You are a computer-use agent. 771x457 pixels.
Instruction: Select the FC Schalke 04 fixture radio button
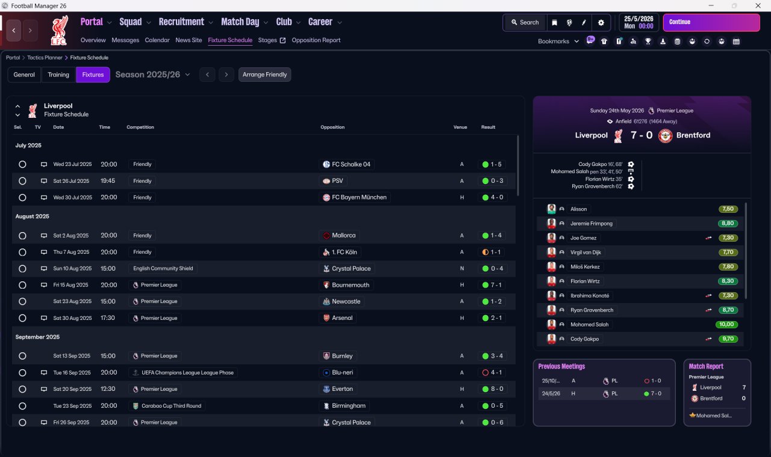pos(22,164)
